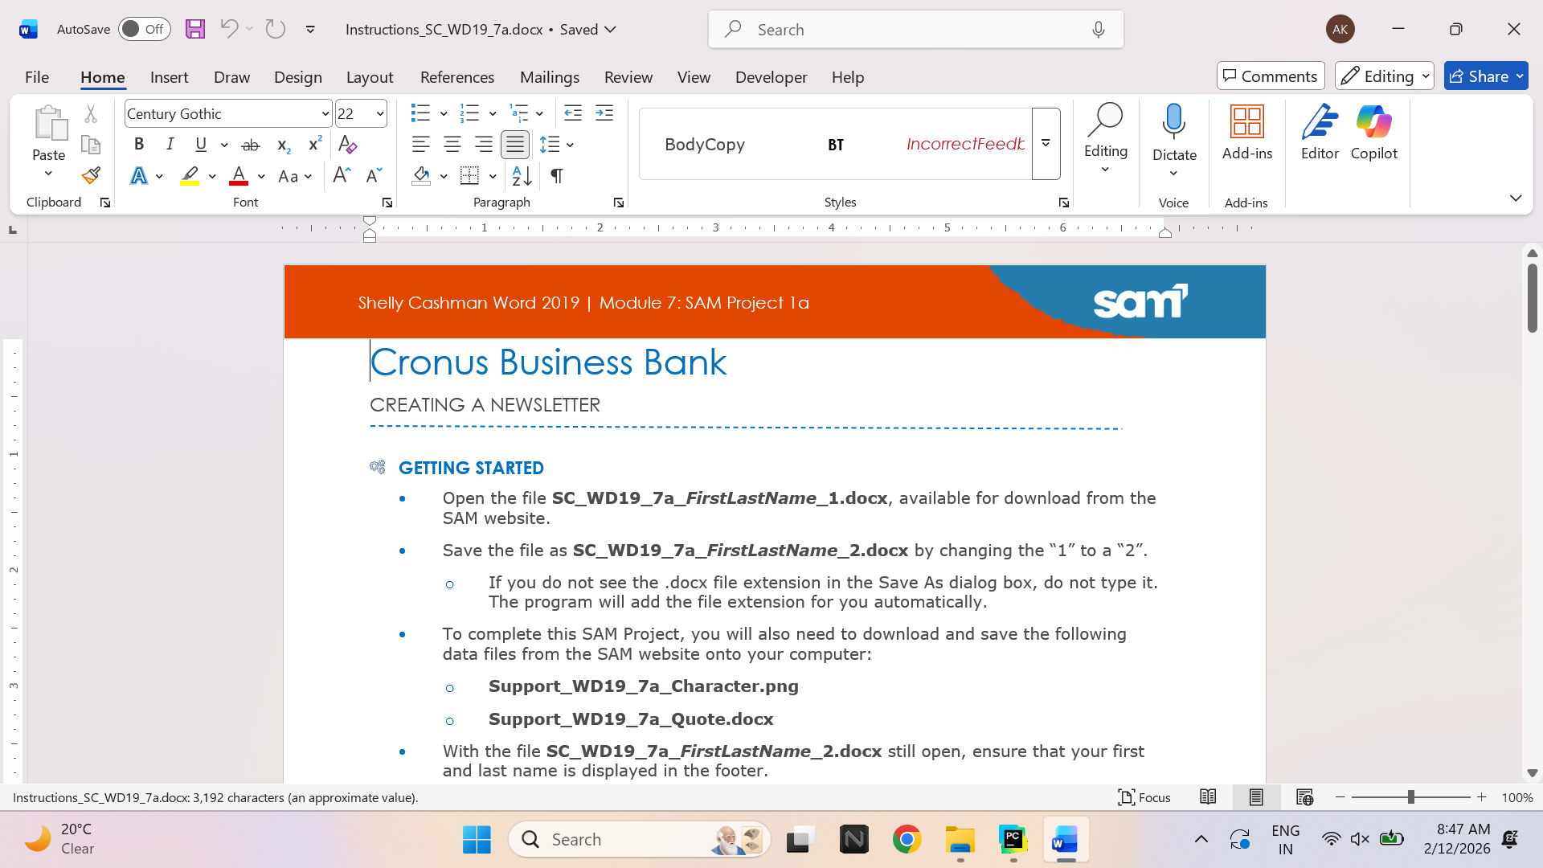Toggle Italic formatting
Image resolution: width=1543 pixels, height=868 pixels.
(170, 145)
